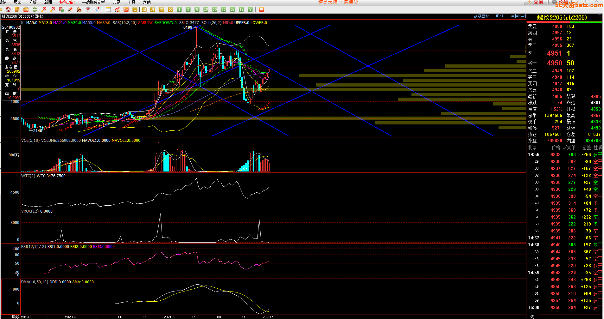Open the 分析 menu

[33, 2]
